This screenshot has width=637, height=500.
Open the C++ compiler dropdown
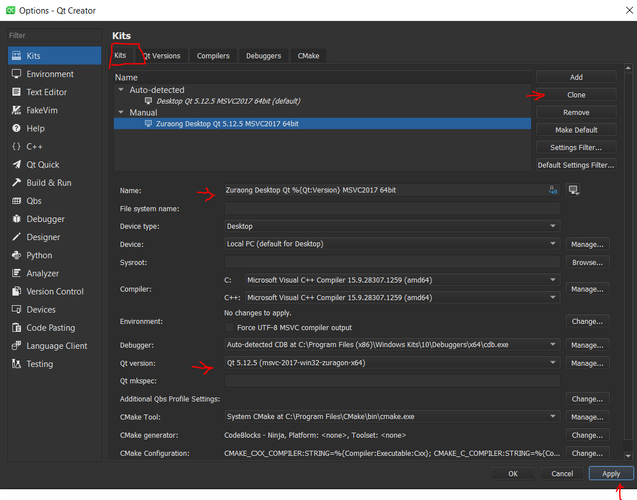pos(403,298)
